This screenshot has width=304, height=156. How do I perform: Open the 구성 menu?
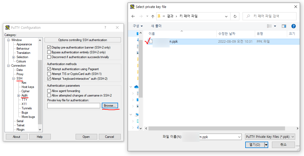click(138, 26)
